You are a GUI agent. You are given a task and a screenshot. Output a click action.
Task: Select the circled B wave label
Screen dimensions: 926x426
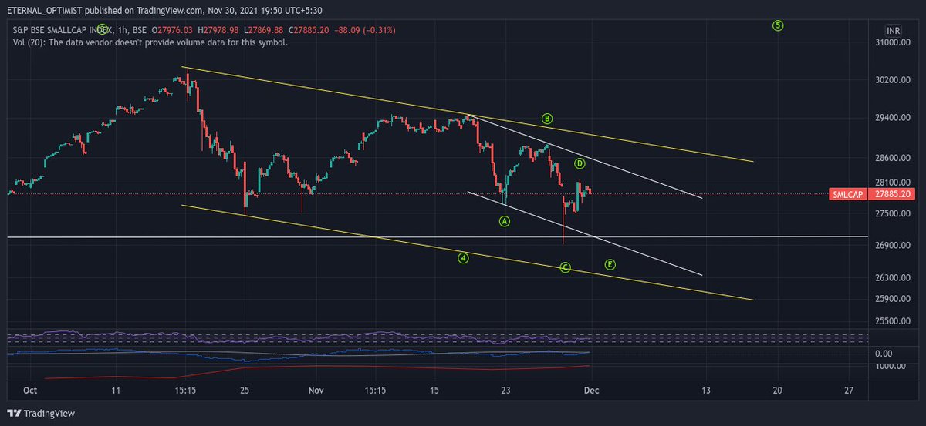click(x=547, y=119)
